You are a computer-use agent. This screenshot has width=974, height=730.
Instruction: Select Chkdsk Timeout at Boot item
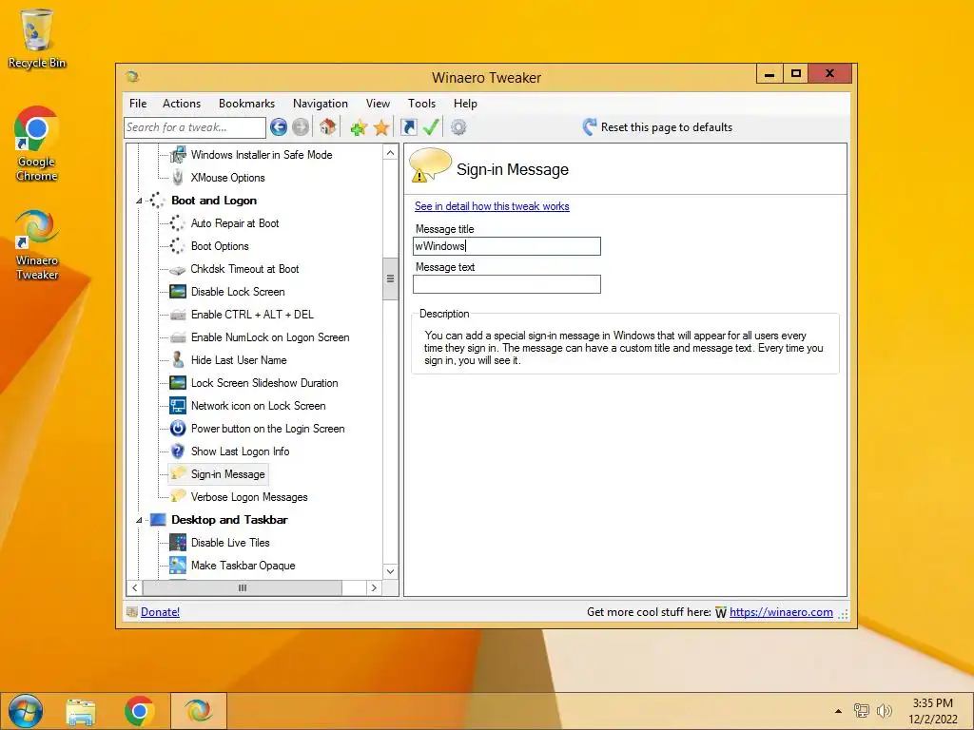point(244,269)
